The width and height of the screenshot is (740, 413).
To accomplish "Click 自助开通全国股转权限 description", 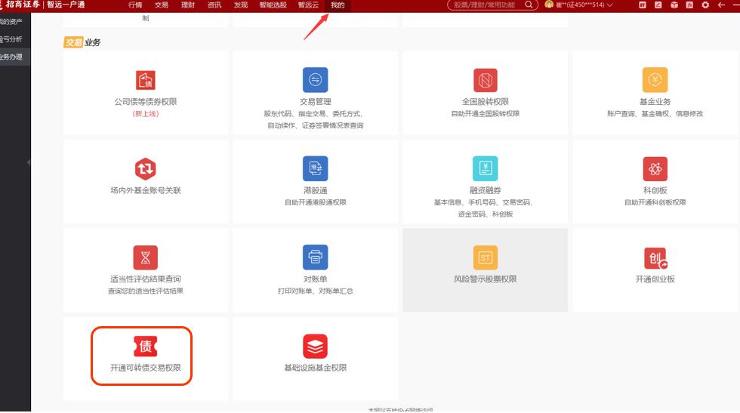I will (x=485, y=114).
